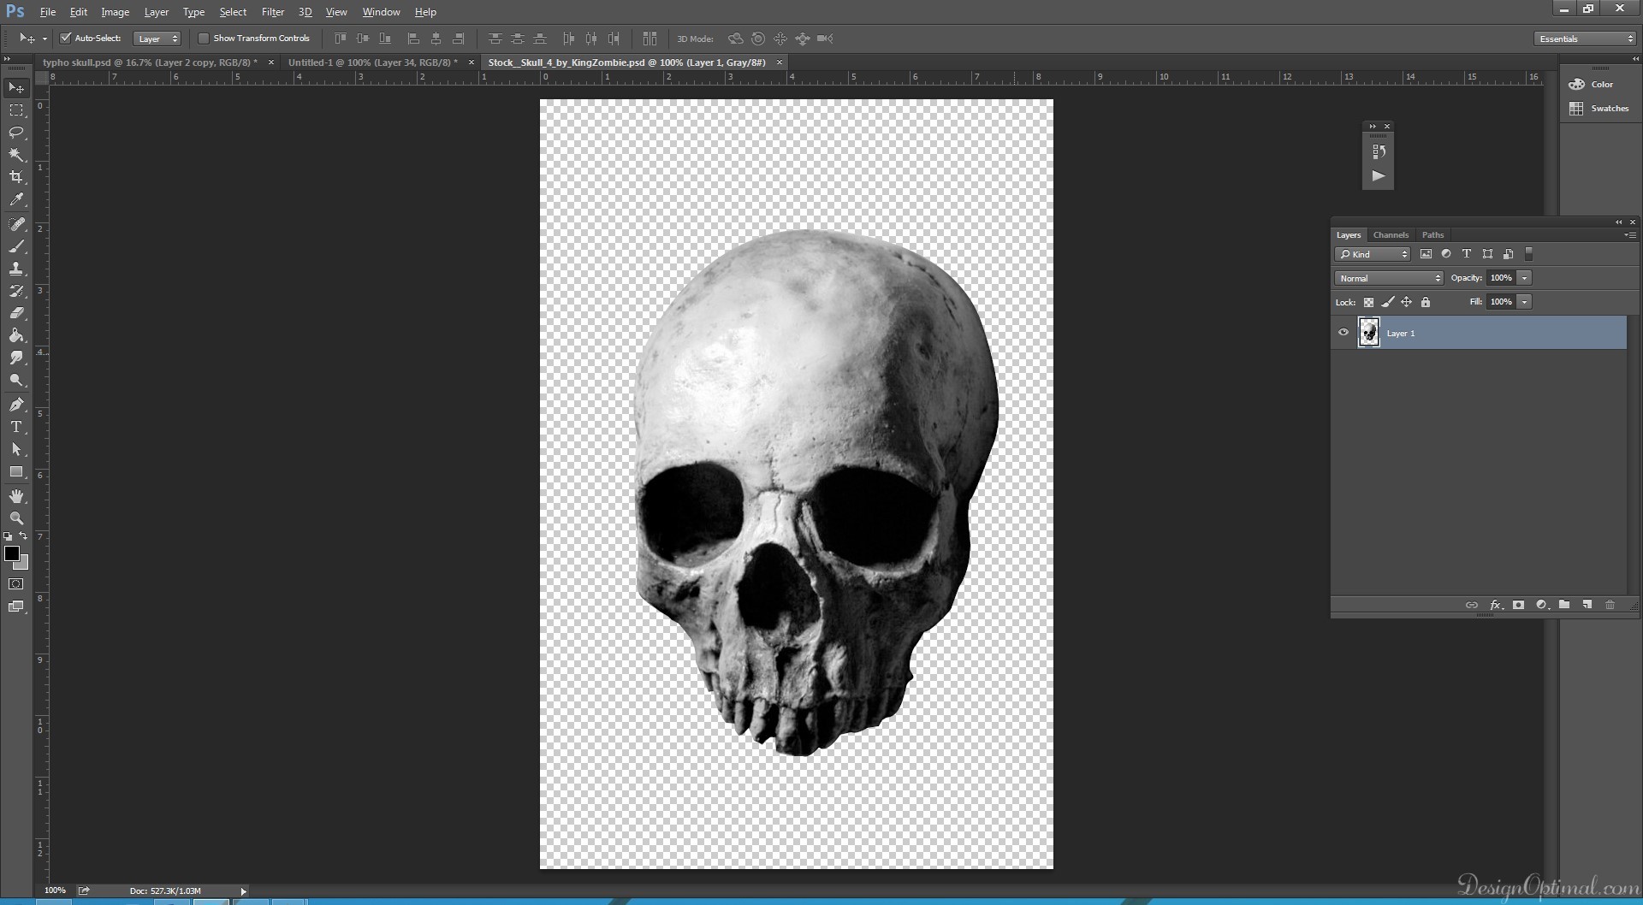Screen dimensions: 1643x905
Task: Select the Brush tool
Action: [16, 246]
